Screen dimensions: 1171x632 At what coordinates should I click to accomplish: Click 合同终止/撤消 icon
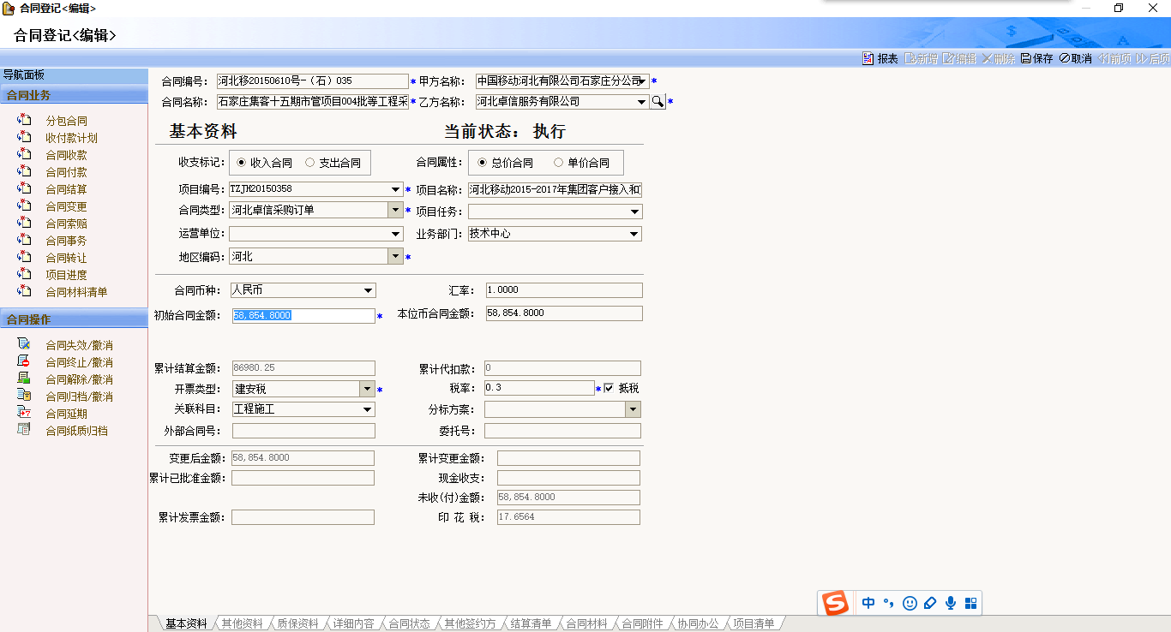click(x=24, y=361)
